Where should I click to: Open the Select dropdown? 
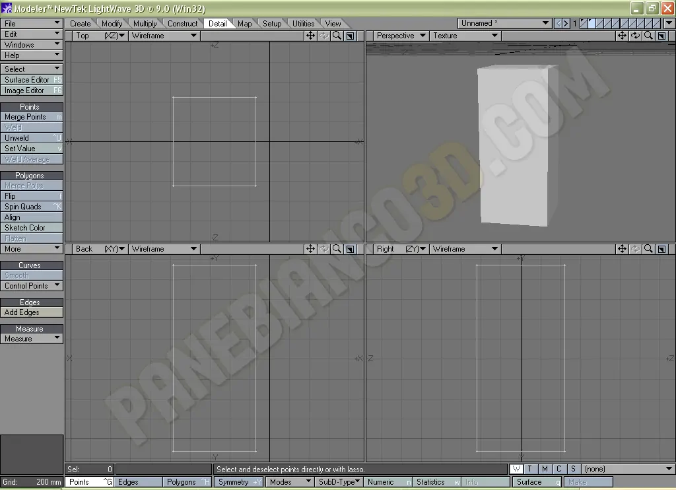pyautogui.click(x=32, y=69)
